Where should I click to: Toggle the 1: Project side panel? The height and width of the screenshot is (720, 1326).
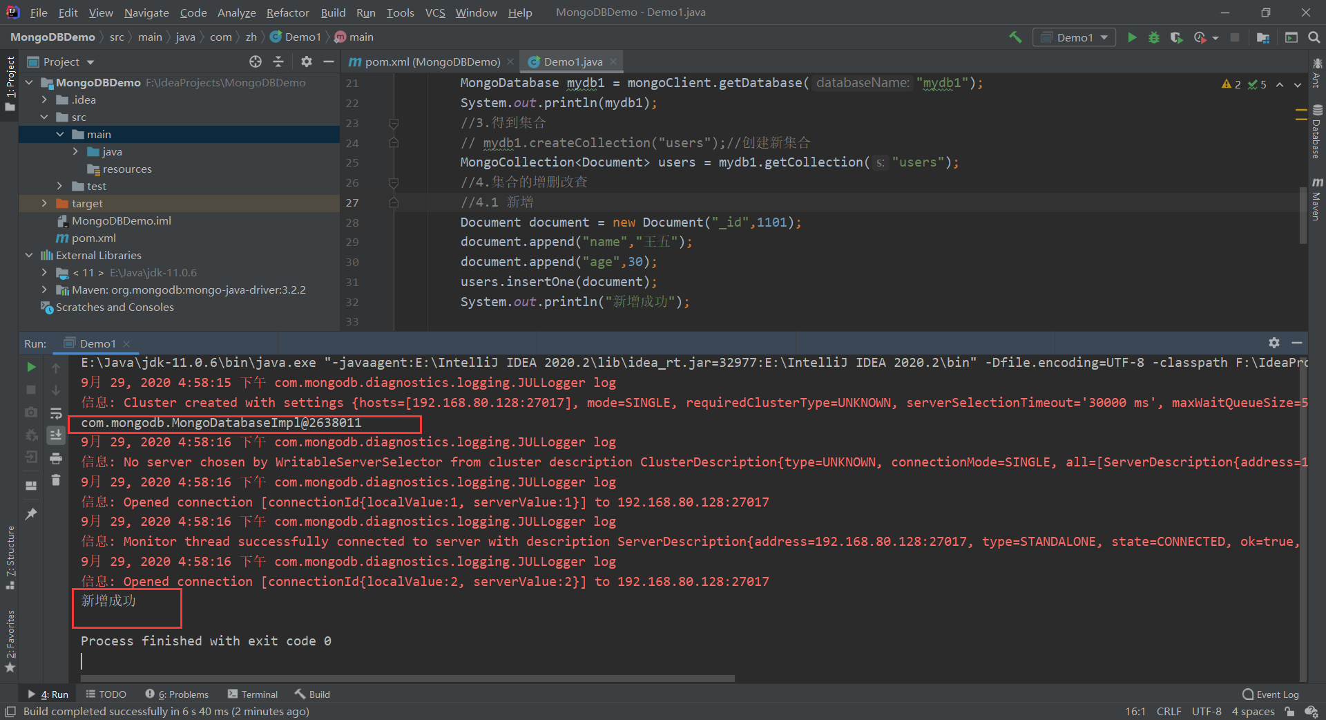point(10,83)
